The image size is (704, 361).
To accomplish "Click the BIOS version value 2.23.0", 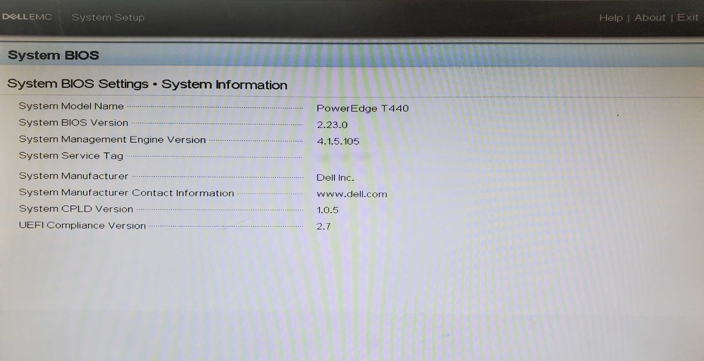I will pos(332,125).
